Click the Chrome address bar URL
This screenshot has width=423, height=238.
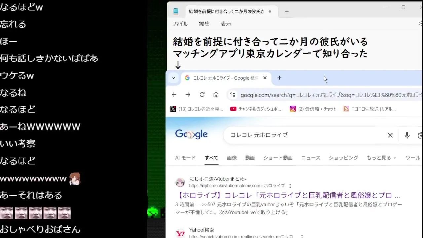click(x=331, y=95)
